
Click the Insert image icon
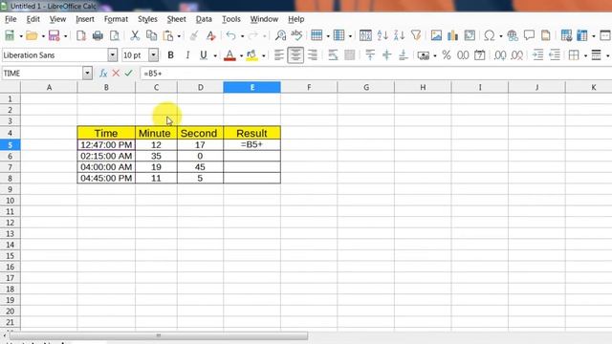436,35
